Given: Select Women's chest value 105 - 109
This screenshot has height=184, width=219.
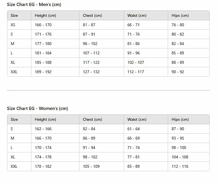Looking at the screenshot, I should coord(91,166).
